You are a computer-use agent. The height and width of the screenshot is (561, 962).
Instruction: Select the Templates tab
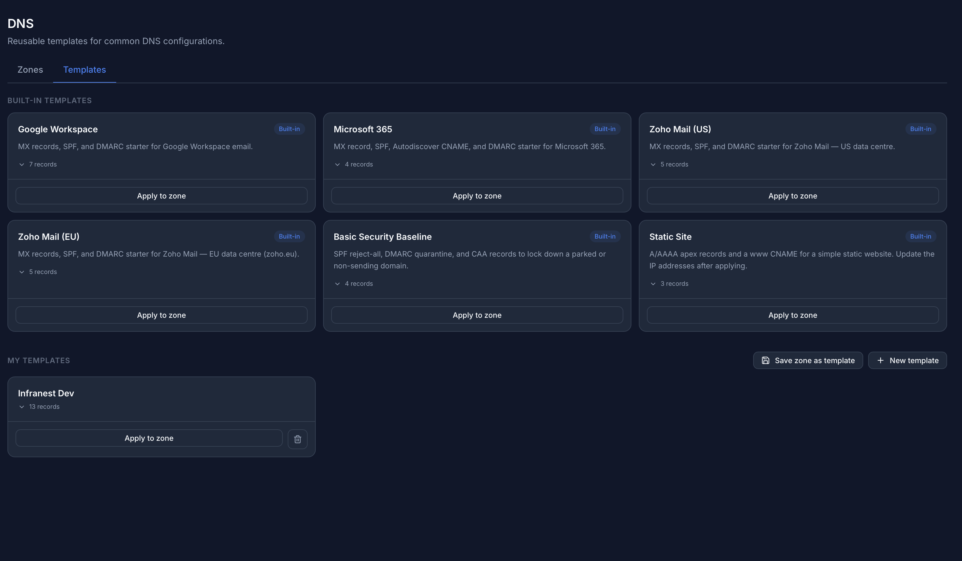point(85,70)
